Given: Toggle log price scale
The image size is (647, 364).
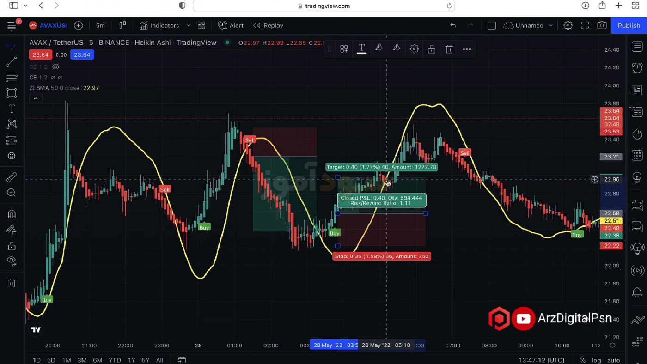Looking at the screenshot, I should point(597,360).
